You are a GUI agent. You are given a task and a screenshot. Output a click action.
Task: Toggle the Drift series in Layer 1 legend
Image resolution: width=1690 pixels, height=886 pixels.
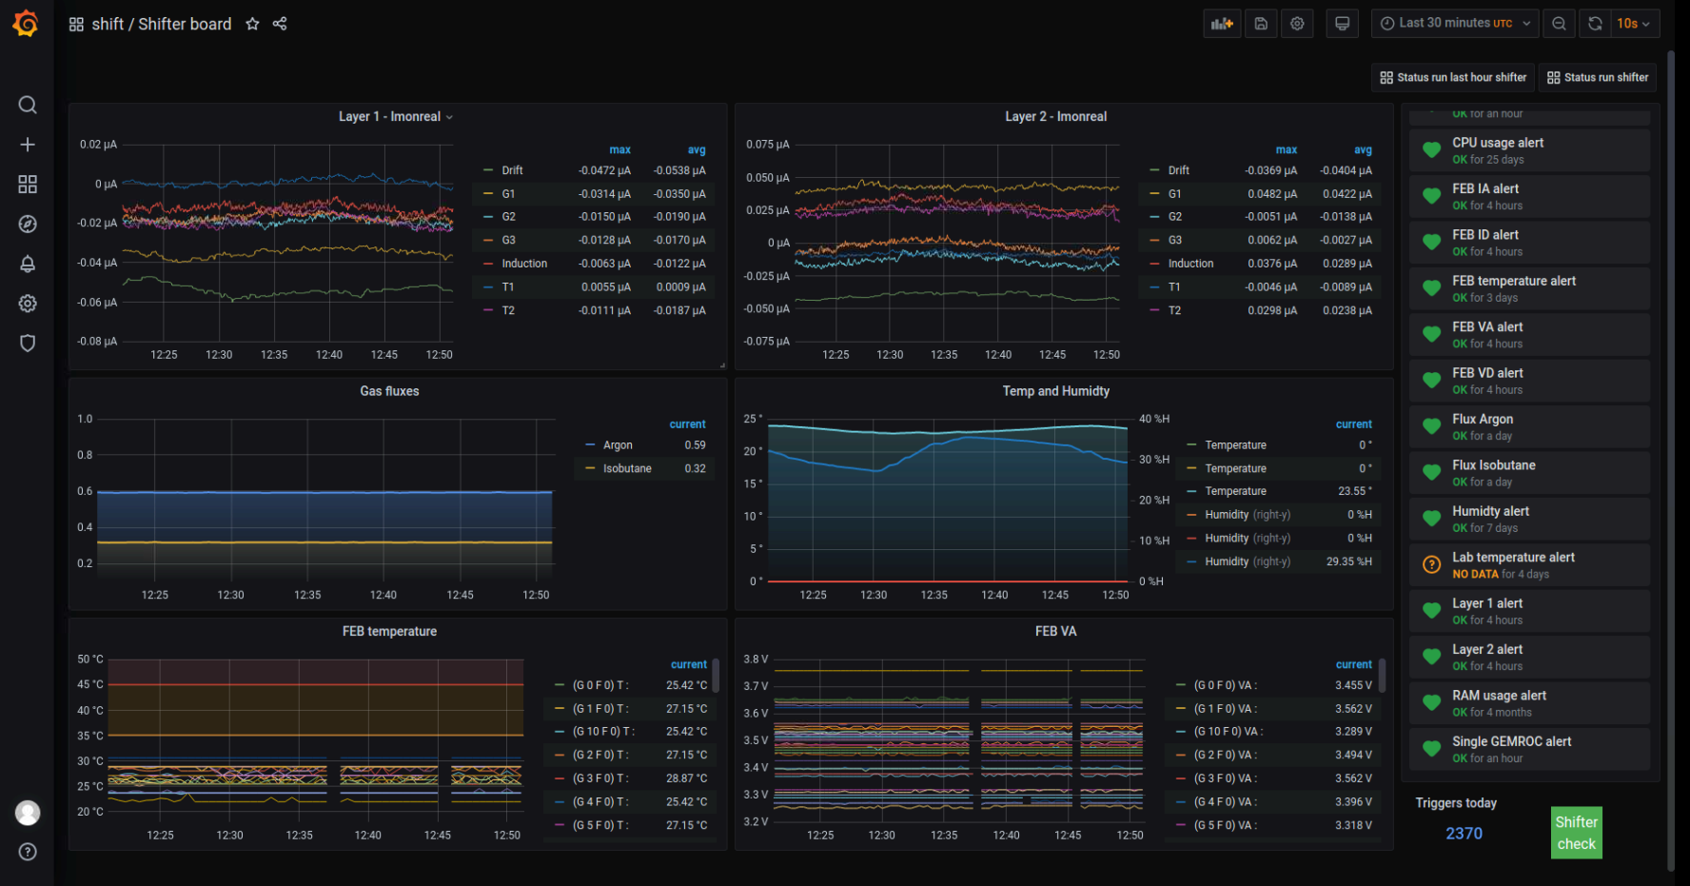point(512,170)
